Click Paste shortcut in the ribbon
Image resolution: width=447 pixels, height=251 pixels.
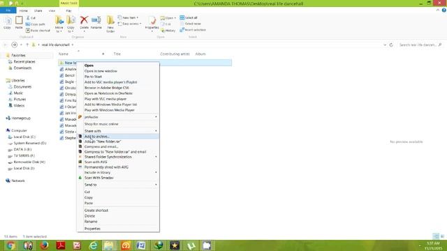(x=38, y=31)
